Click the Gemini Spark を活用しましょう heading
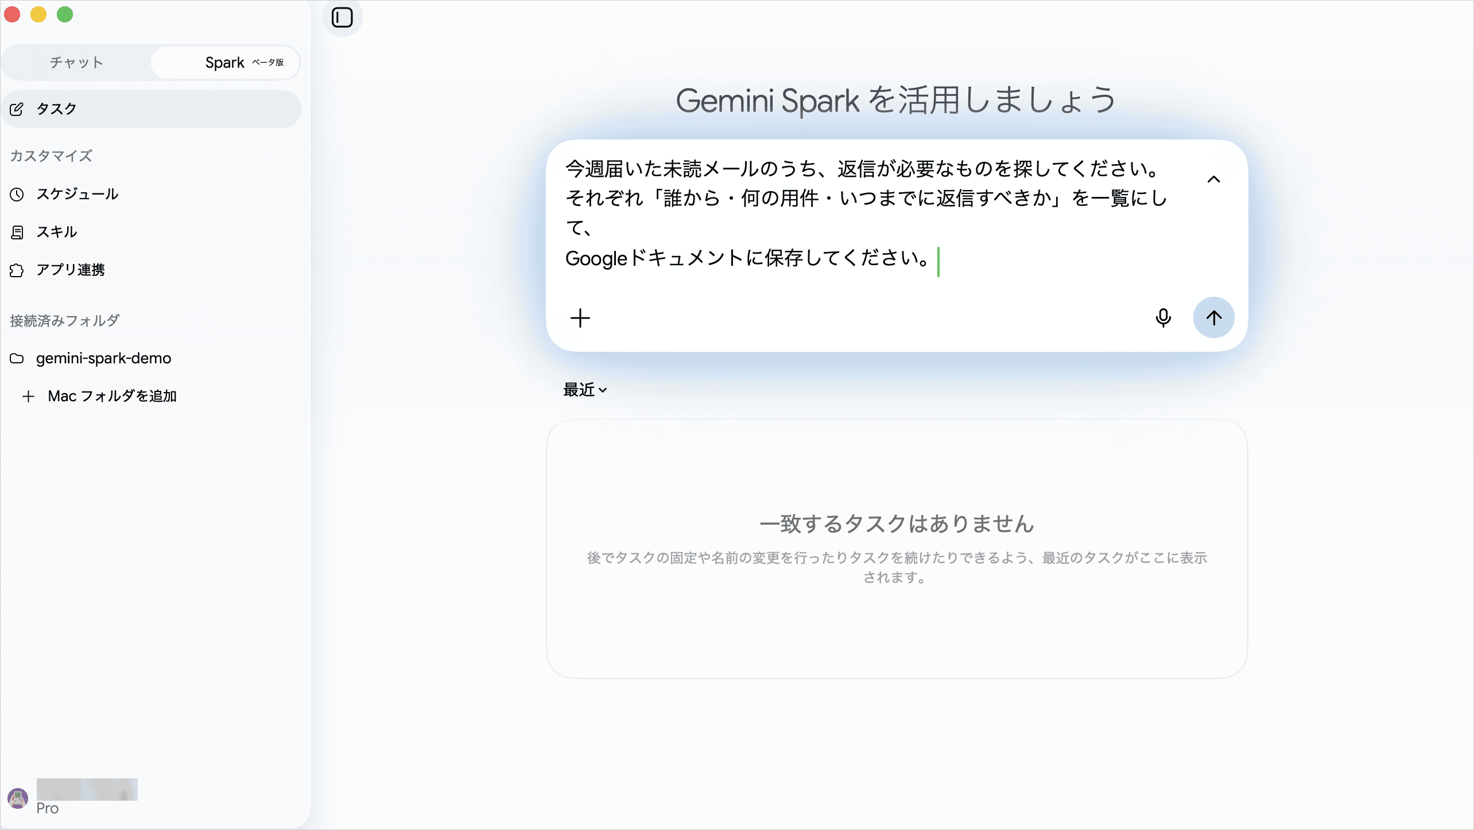 click(x=896, y=100)
